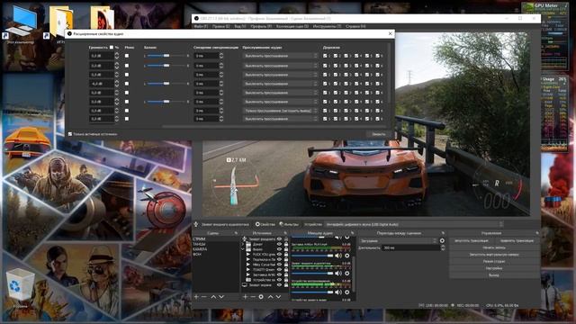The width and height of the screenshot is (576, 324).
Task: Pop out the Sources dock panel icon
Action: (x=285, y=233)
